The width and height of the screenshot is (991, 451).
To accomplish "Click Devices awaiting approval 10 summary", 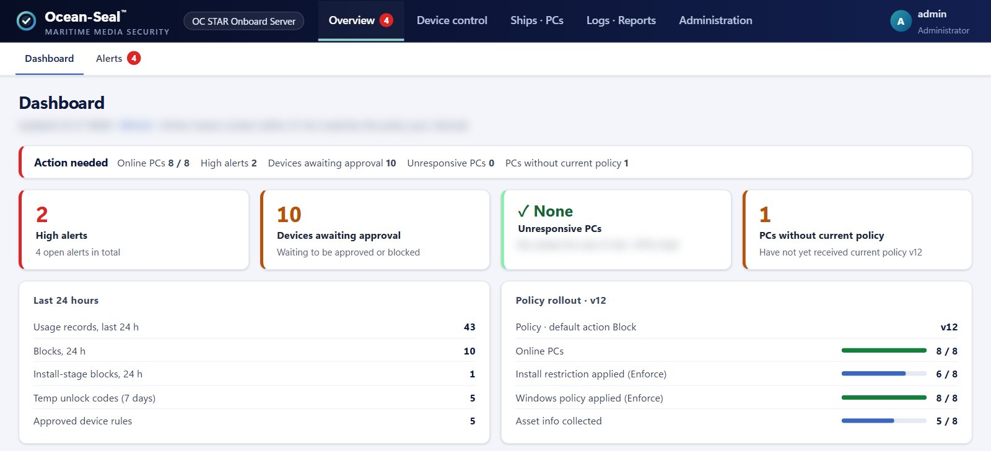I will (332, 163).
